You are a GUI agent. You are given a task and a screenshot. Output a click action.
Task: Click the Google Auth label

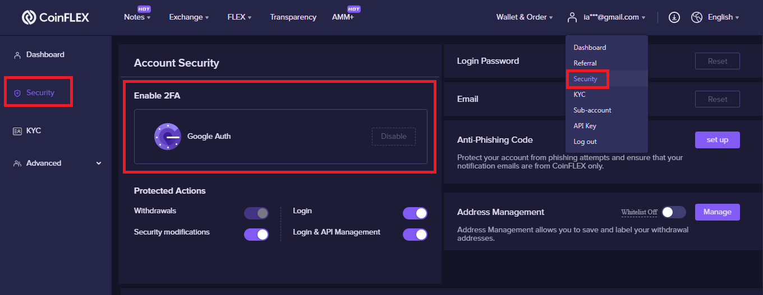[209, 137]
